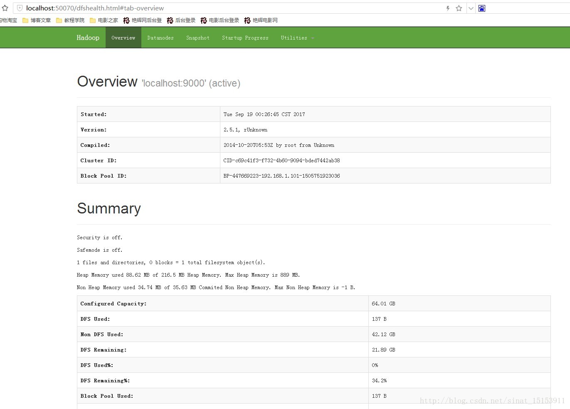Click the Block Pool Used value 137 B
570x409 pixels.
coord(379,396)
